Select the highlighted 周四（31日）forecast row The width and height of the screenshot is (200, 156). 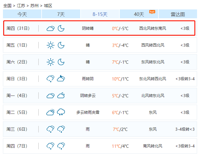pos(100,28)
